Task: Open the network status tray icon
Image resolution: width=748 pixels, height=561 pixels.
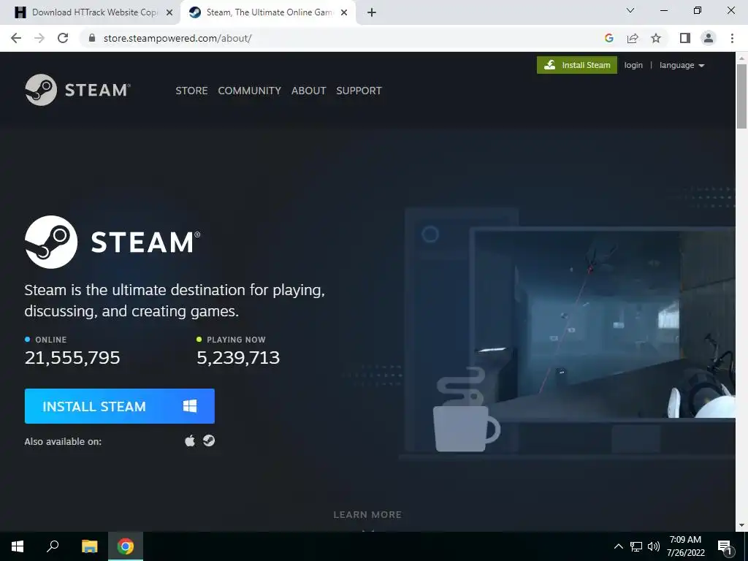Action: pos(636,546)
